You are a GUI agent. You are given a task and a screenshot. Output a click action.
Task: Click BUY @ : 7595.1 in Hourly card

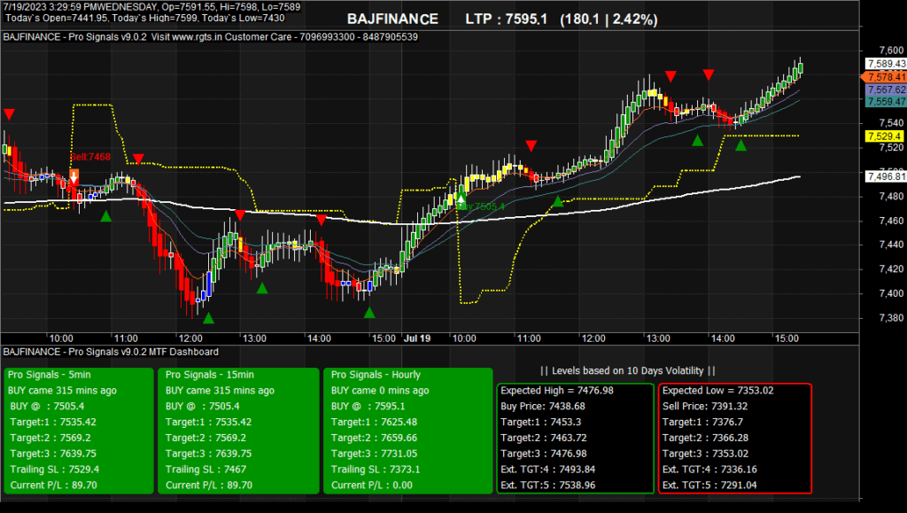tap(368, 406)
